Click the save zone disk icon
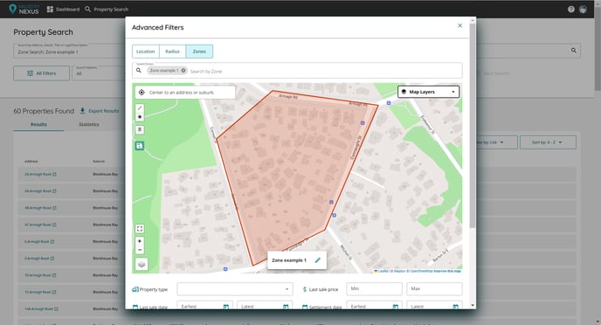 coord(140,146)
